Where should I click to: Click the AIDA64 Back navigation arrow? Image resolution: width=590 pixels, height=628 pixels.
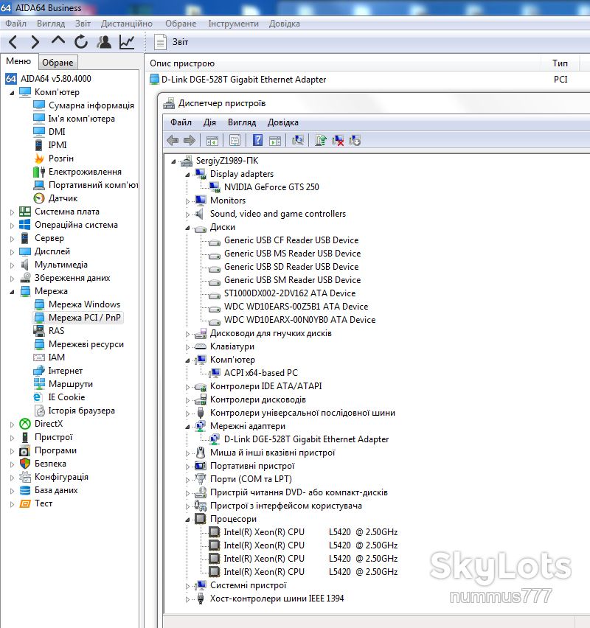tap(13, 42)
